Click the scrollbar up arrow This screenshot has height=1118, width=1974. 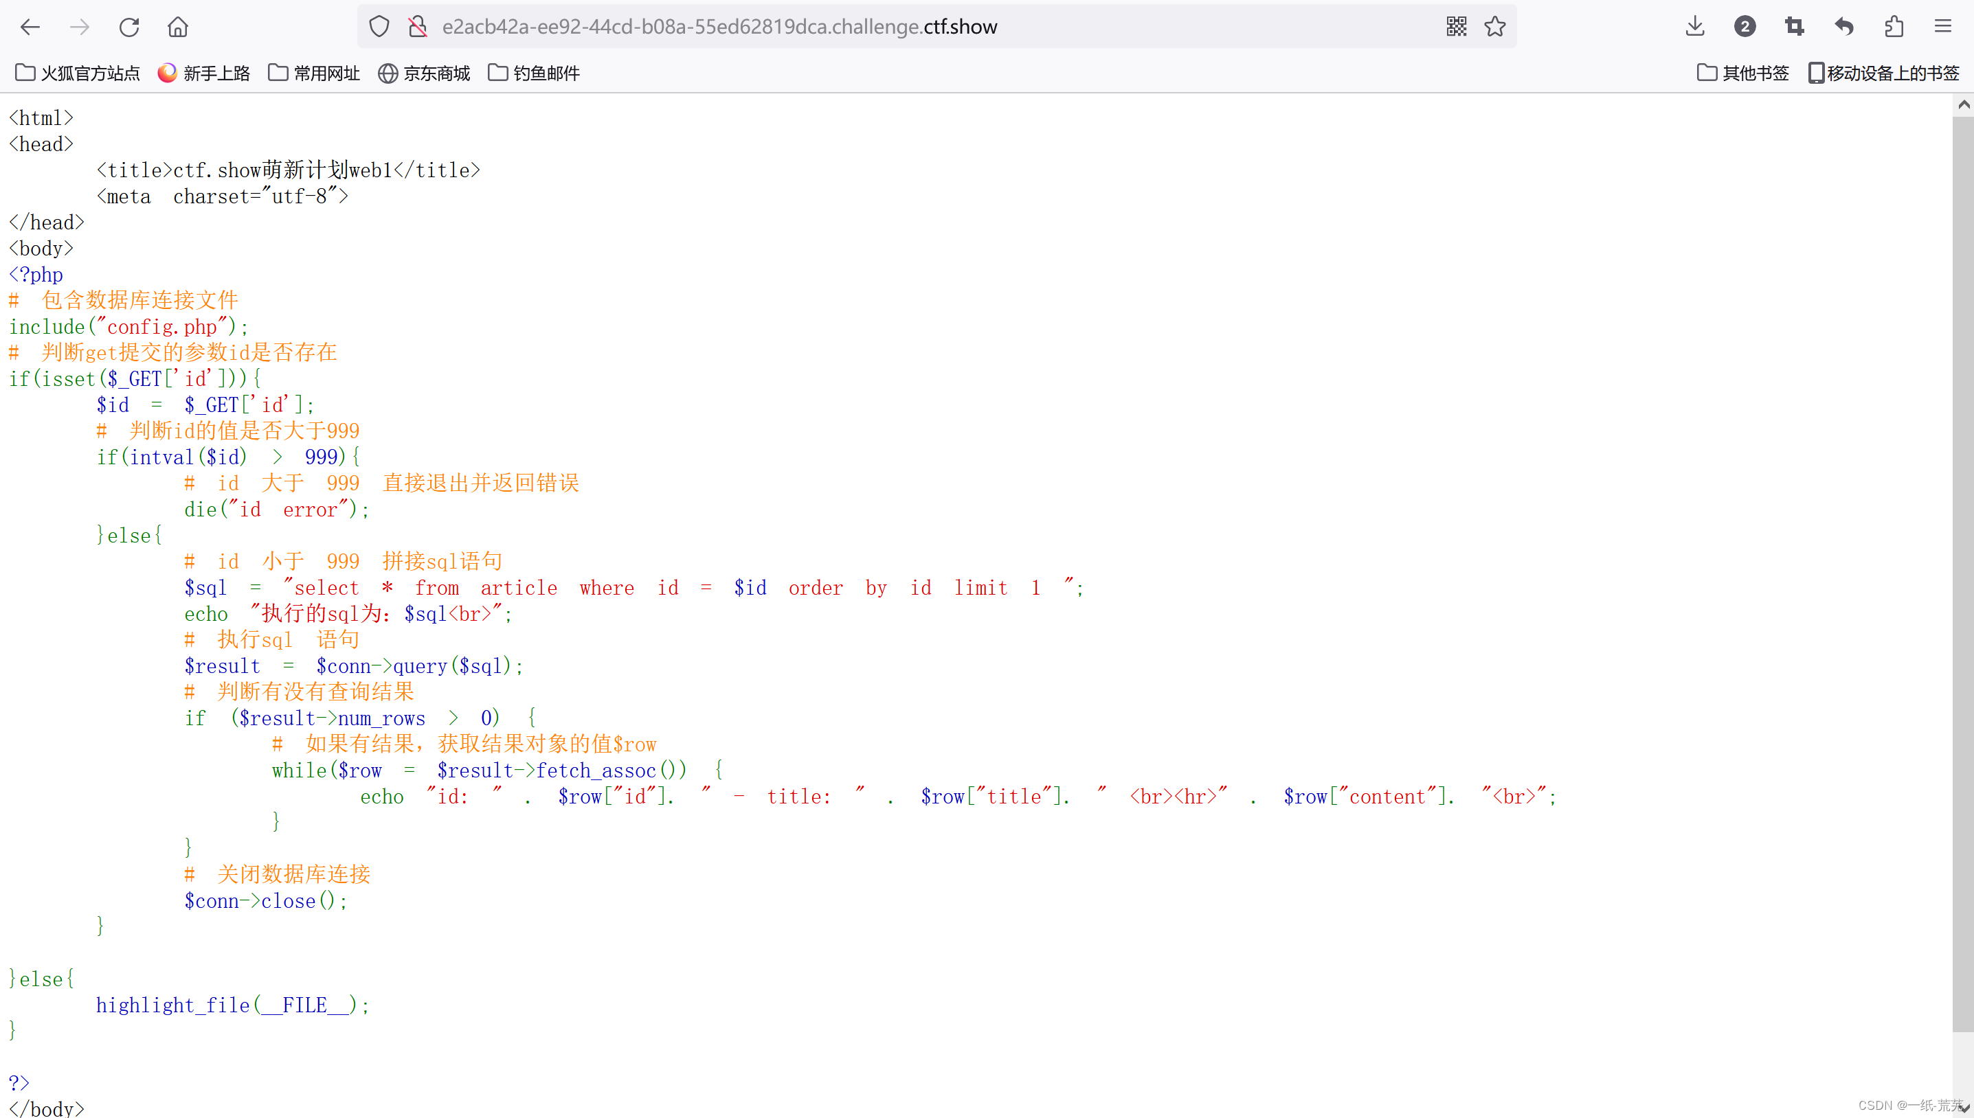[1963, 104]
